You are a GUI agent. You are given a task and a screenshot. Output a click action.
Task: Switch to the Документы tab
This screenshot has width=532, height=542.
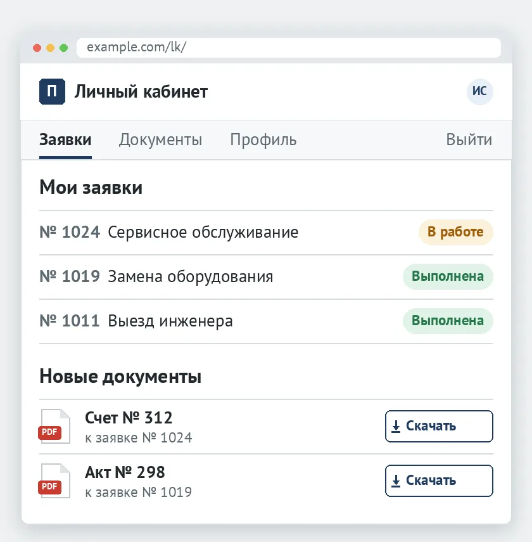click(x=161, y=140)
